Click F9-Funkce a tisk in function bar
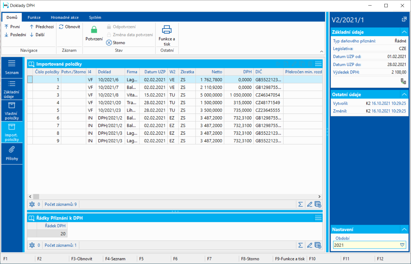 click(x=290, y=259)
